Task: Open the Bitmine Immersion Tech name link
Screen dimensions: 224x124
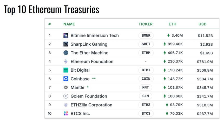Action: (x=95, y=36)
